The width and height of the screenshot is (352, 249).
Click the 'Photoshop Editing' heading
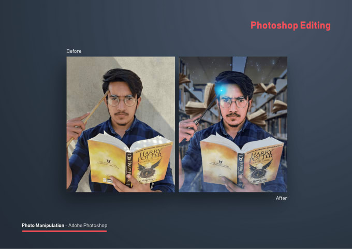click(290, 25)
